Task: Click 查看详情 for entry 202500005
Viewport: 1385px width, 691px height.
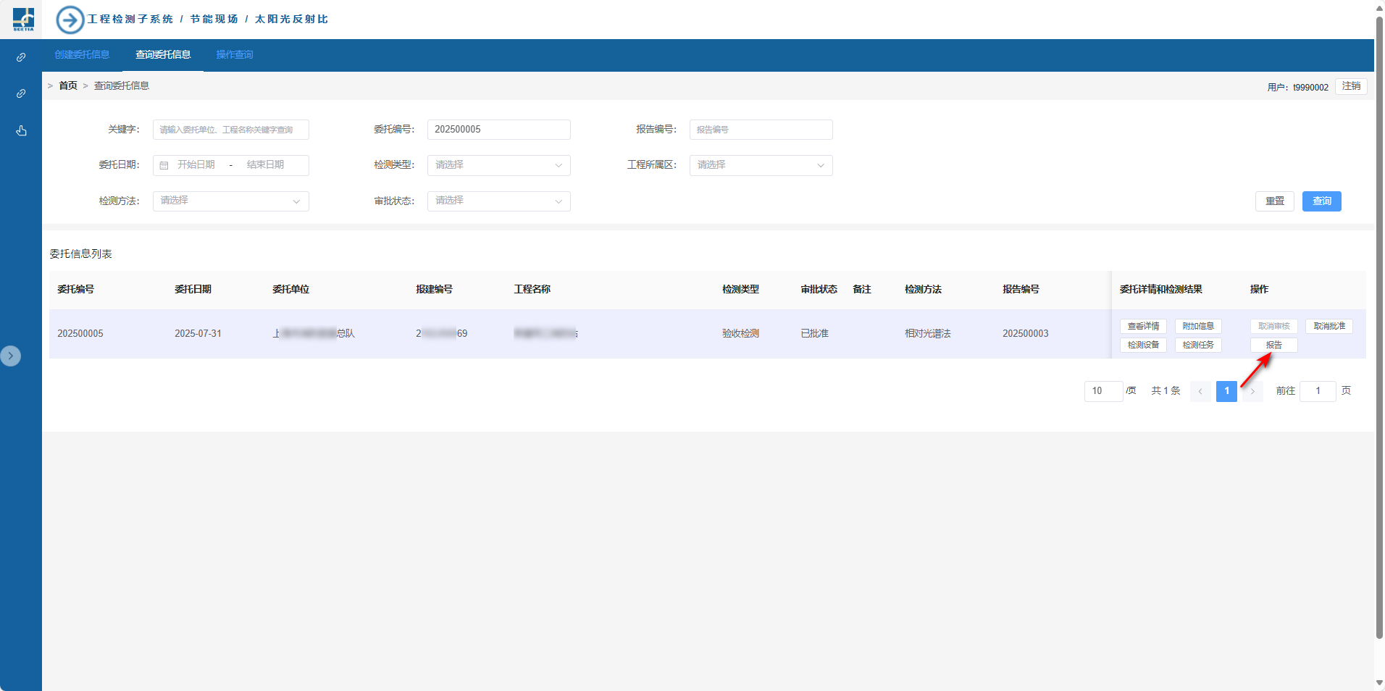Action: pyautogui.click(x=1143, y=326)
